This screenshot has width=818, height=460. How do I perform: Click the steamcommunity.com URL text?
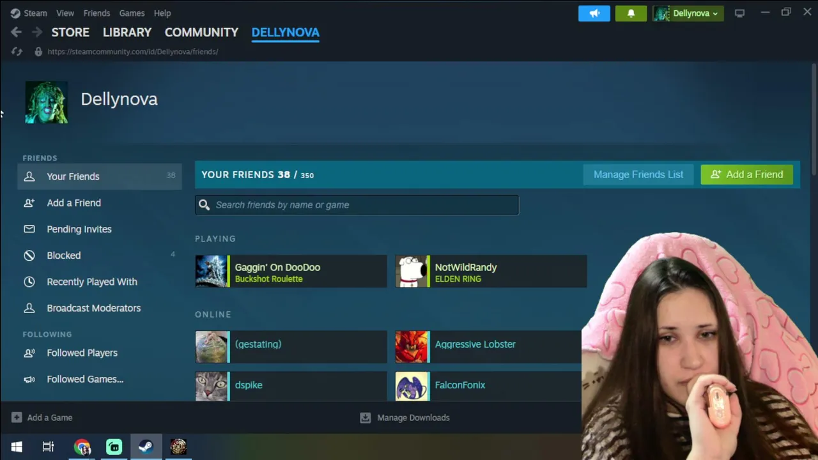133,52
